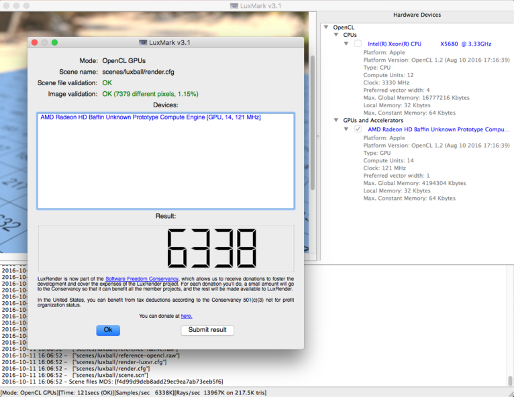The height and width of the screenshot is (397, 514).
Task: Click the 6338 result score display
Action: (x=166, y=248)
